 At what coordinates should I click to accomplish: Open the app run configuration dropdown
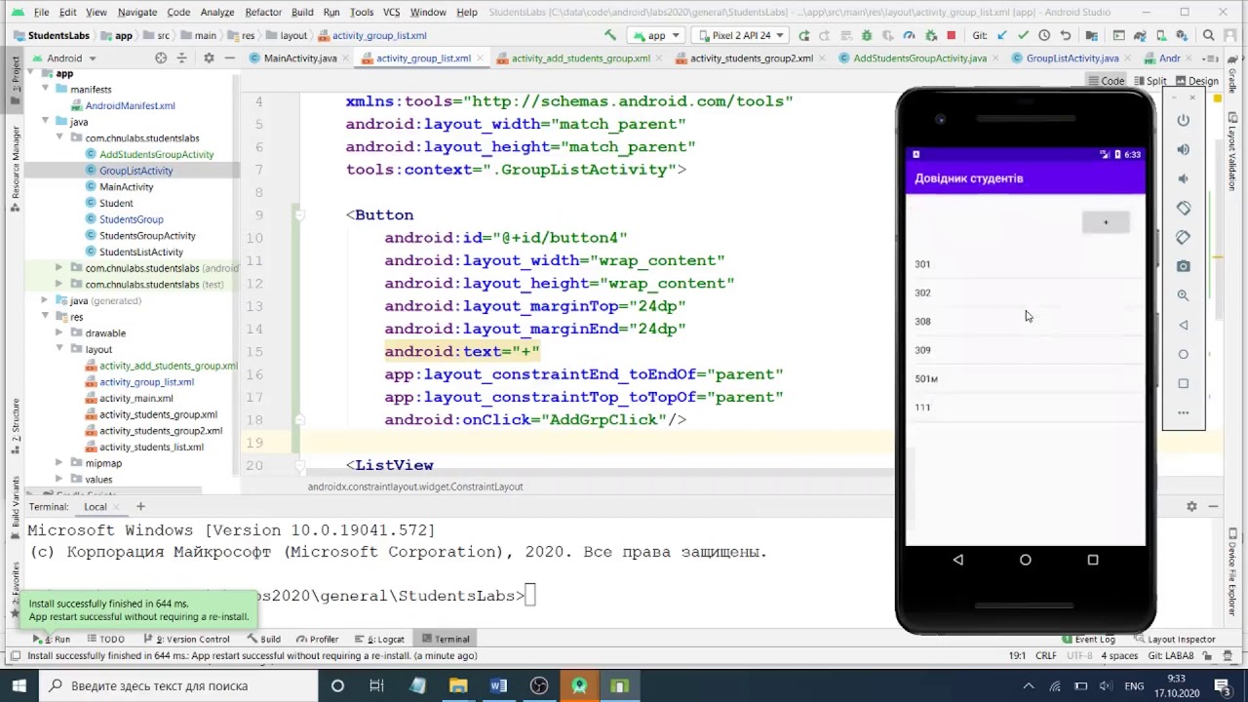pos(657,35)
